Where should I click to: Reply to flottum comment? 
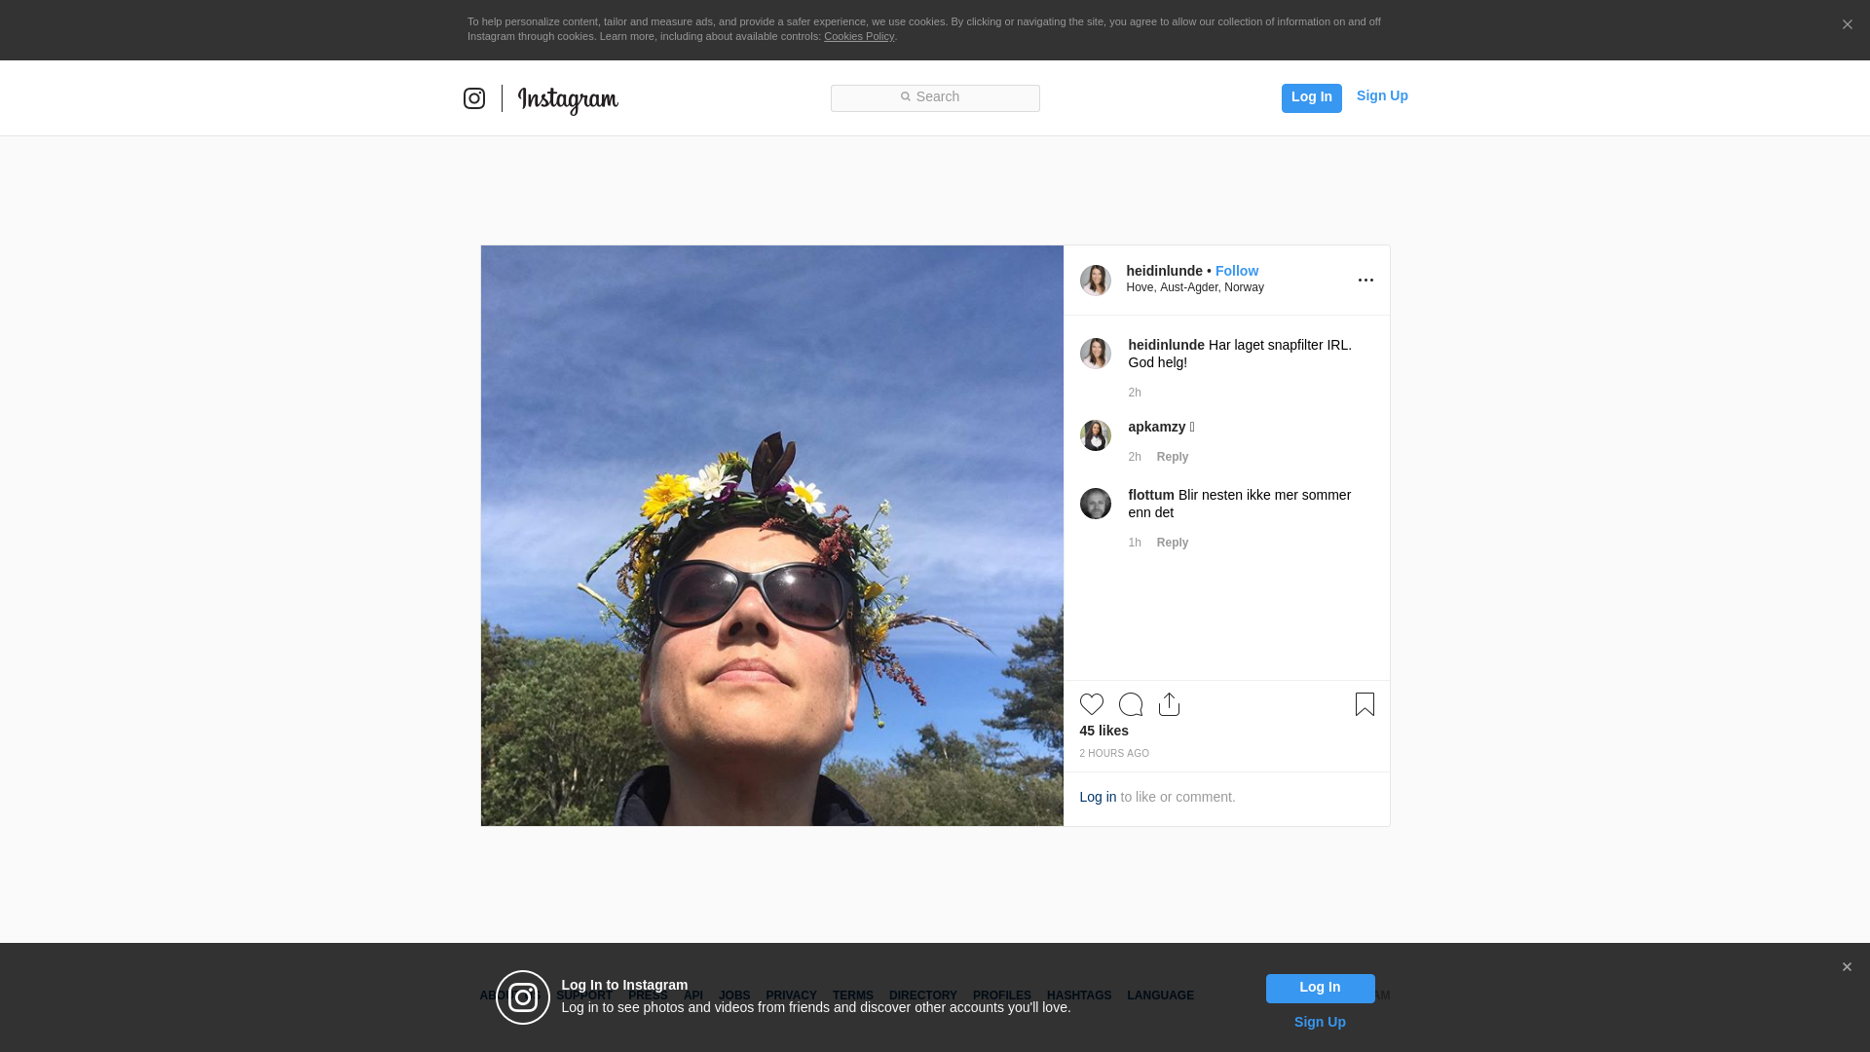pos(1173,543)
